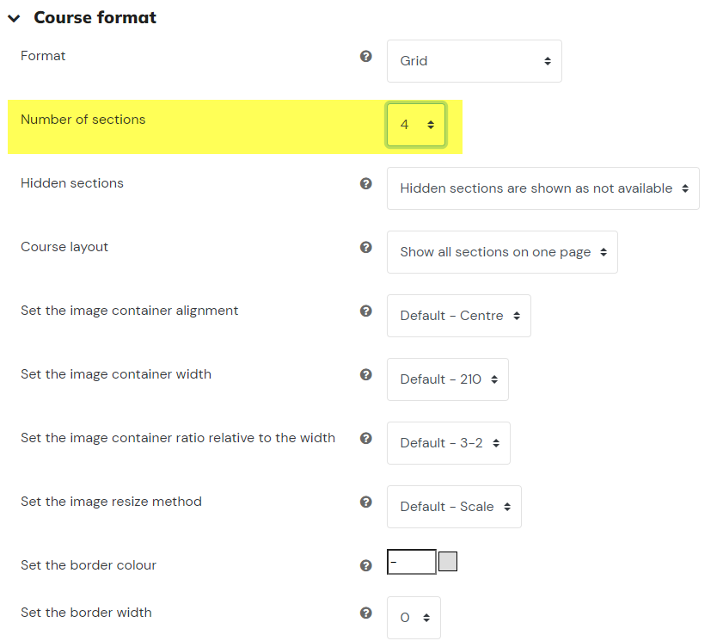Open the Default - Scale resize dropdown
The height and width of the screenshot is (641, 723).
coord(454,507)
